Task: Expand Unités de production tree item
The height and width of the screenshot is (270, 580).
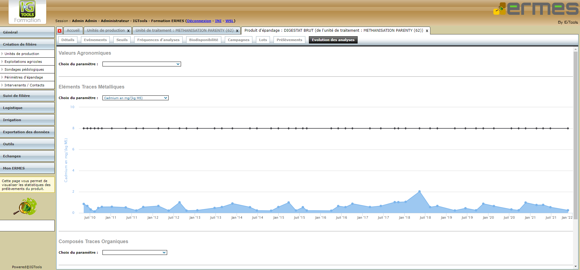Action: 2,54
